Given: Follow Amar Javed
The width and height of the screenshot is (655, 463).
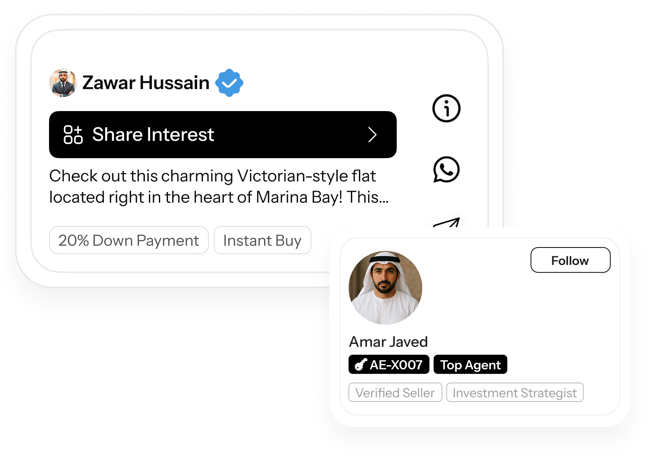Looking at the screenshot, I should pyautogui.click(x=570, y=260).
